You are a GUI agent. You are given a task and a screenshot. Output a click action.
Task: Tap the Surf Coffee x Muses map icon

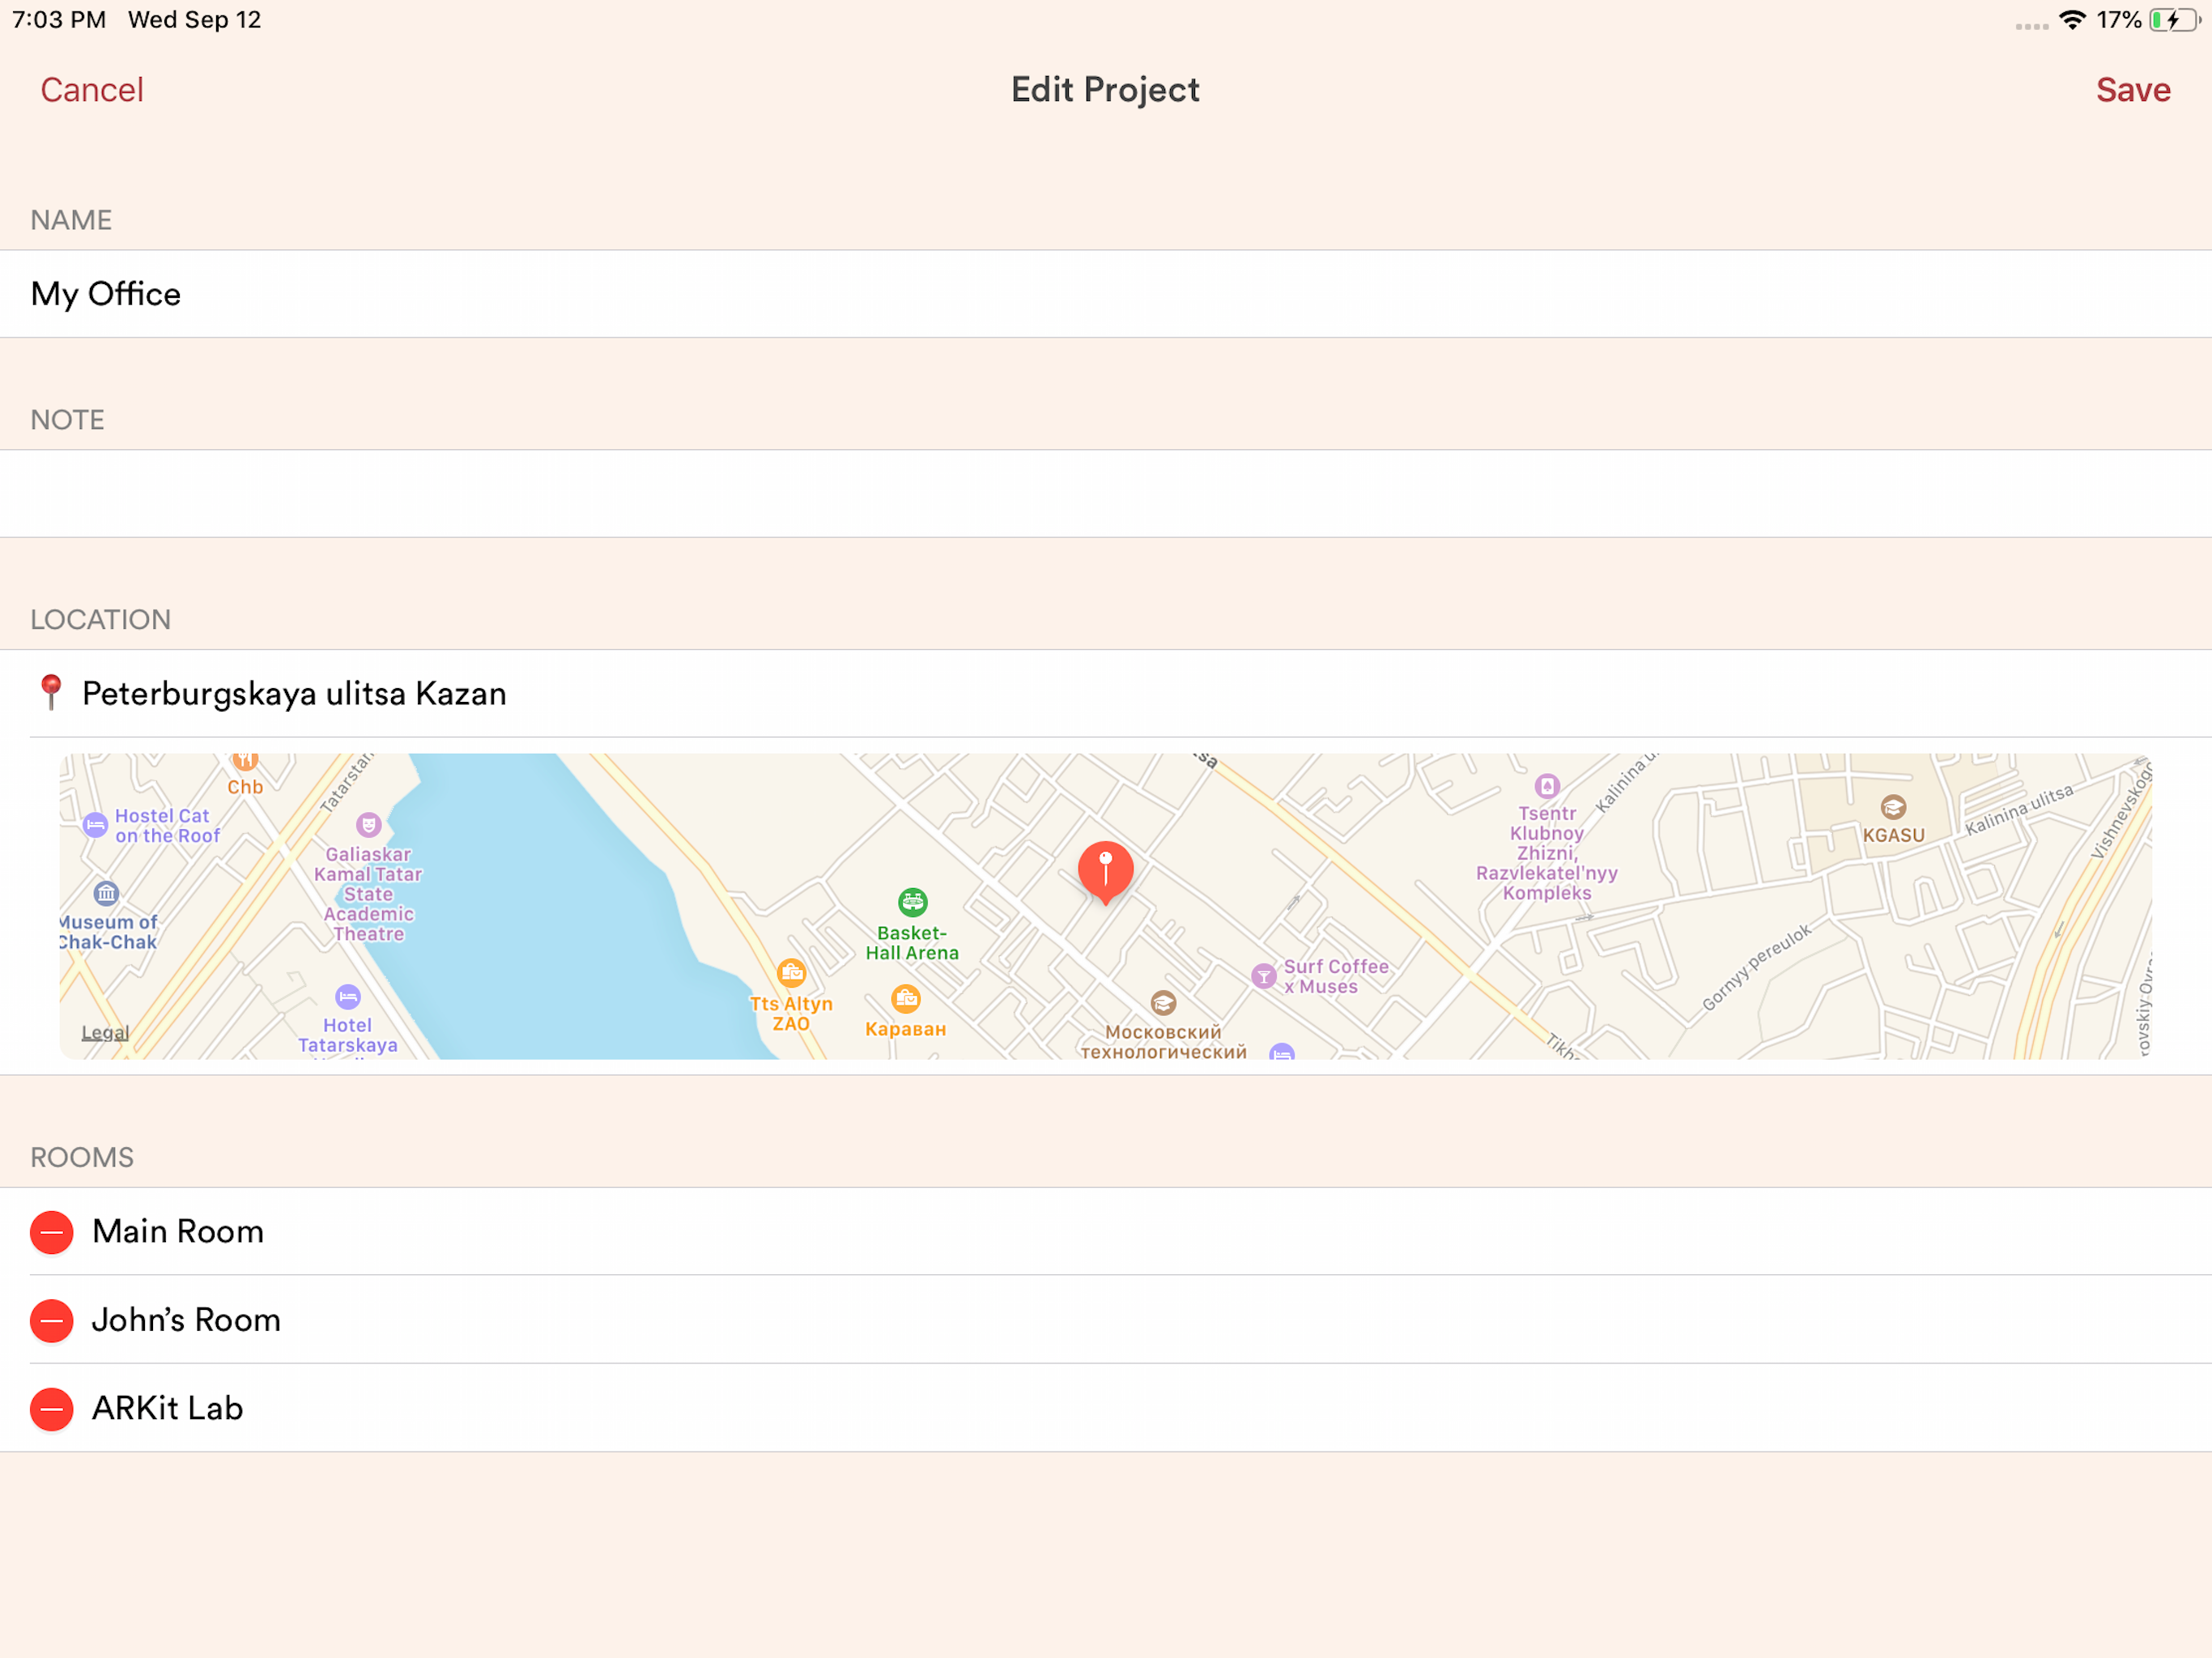(1263, 976)
